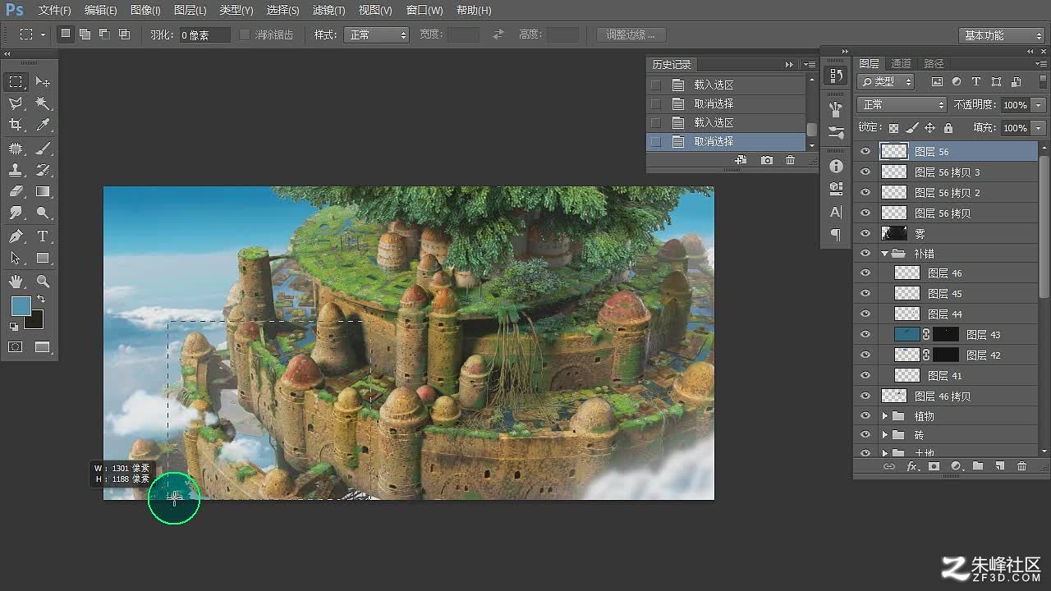Enable the 消除锯齿 anti-alias checkbox
Screen dimensions: 1051x591
click(245, 34)
